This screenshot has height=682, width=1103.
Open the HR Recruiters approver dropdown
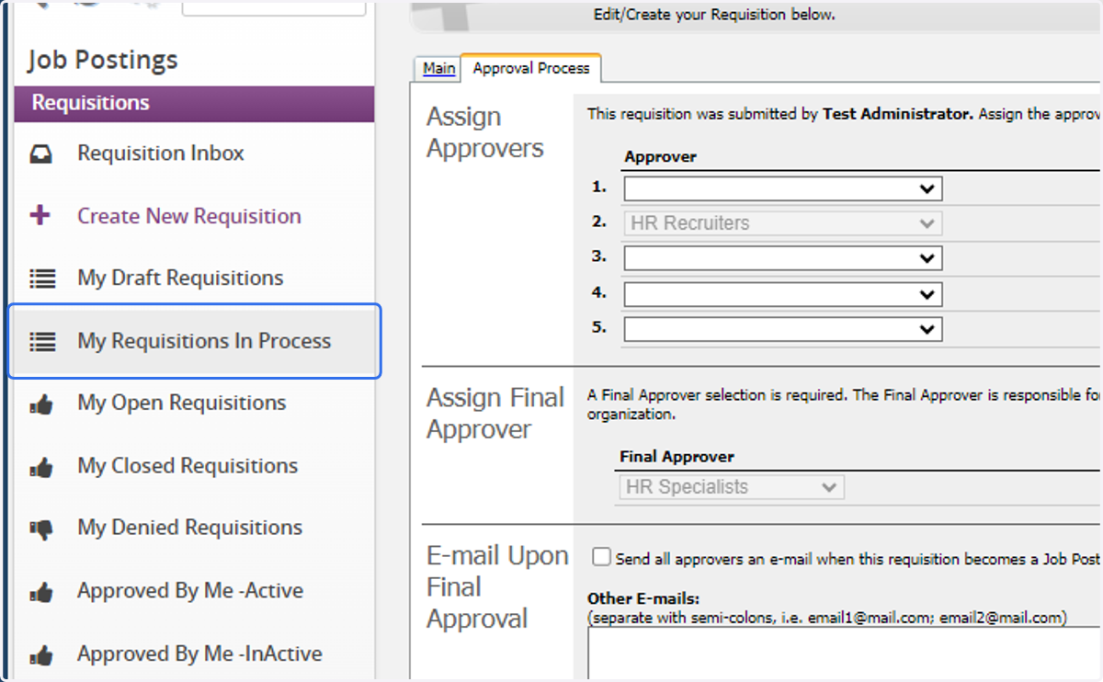click(x=783, y=223)
